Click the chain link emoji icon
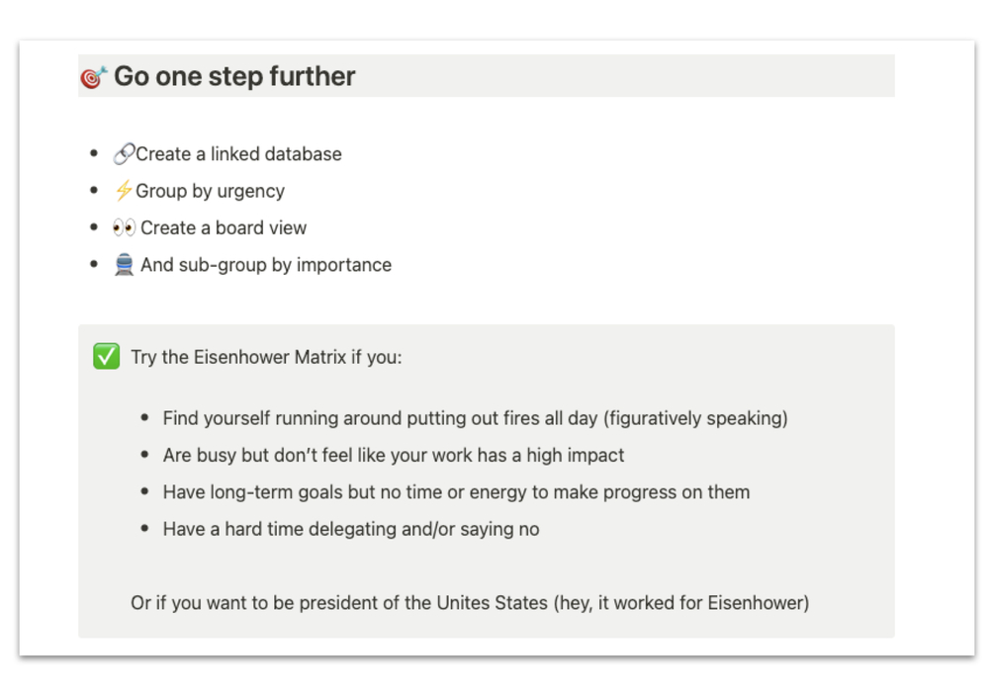 124,154
